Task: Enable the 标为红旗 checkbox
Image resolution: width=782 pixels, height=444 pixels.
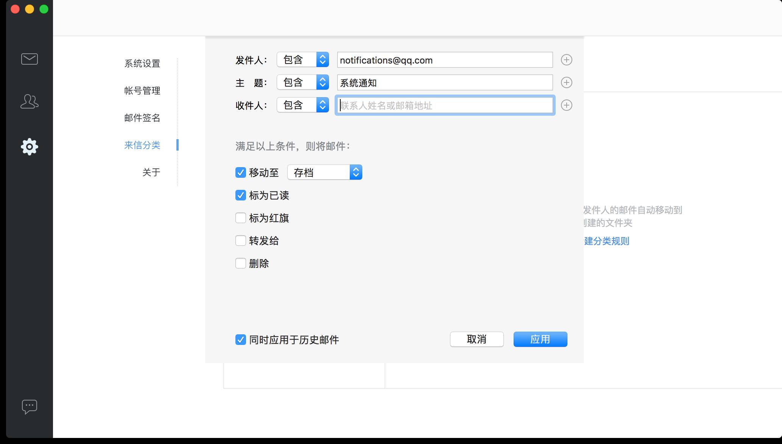Action: tap(241, 218)
